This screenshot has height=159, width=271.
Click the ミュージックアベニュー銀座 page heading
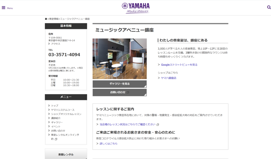(x=124, y=30)
